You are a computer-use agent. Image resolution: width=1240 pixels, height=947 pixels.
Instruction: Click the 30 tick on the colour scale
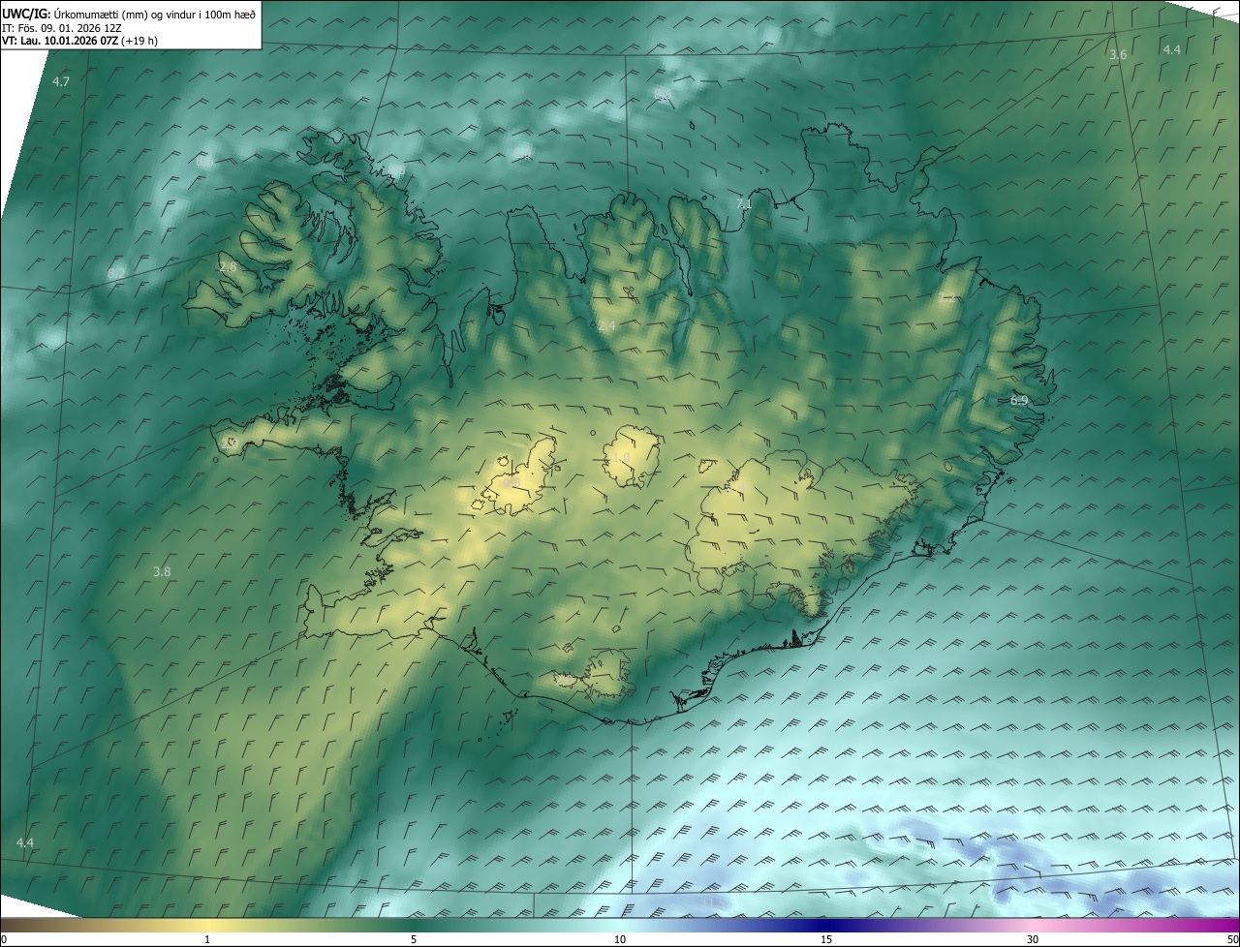(1033, 939)
